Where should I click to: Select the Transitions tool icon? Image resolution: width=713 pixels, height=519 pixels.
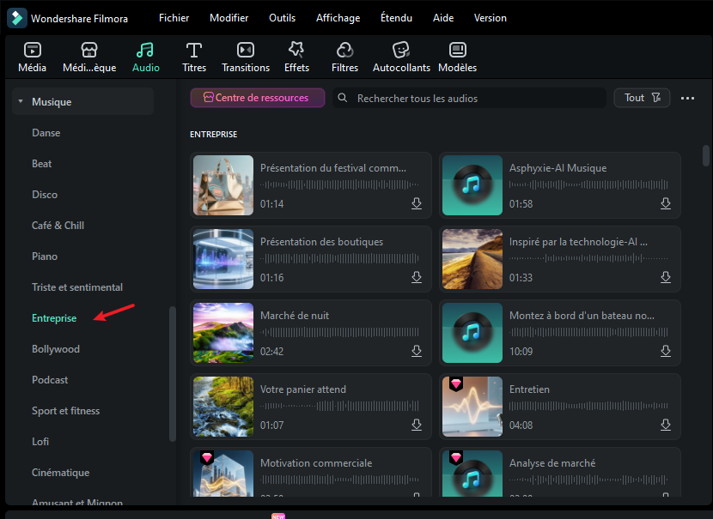246,51
